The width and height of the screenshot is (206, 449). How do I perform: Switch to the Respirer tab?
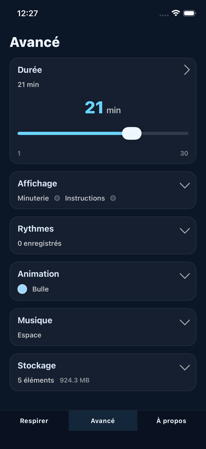pyautogui.click(x=34, y=421)
